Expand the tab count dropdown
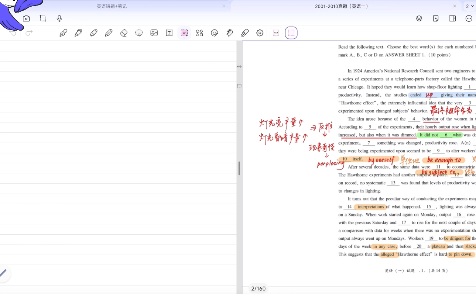 tap(470, 6)
